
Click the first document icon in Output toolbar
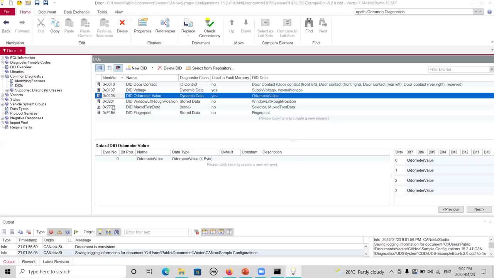pos(4,232)
